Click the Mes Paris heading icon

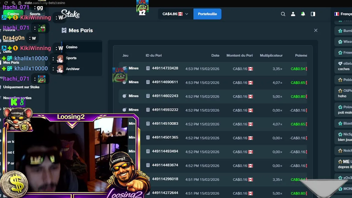[64, 30]
